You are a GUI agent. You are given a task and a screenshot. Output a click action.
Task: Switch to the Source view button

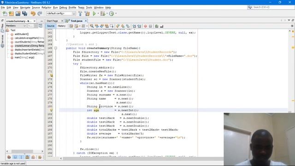click(51, 26)
